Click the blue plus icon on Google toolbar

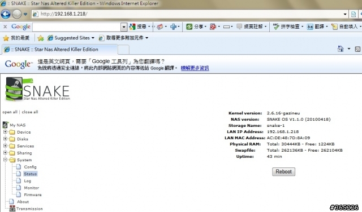pos(173,26)
